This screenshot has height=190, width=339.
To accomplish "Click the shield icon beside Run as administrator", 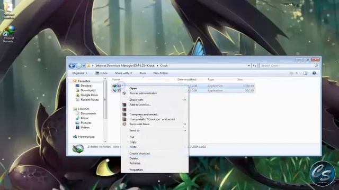I will tap(124, 93).
